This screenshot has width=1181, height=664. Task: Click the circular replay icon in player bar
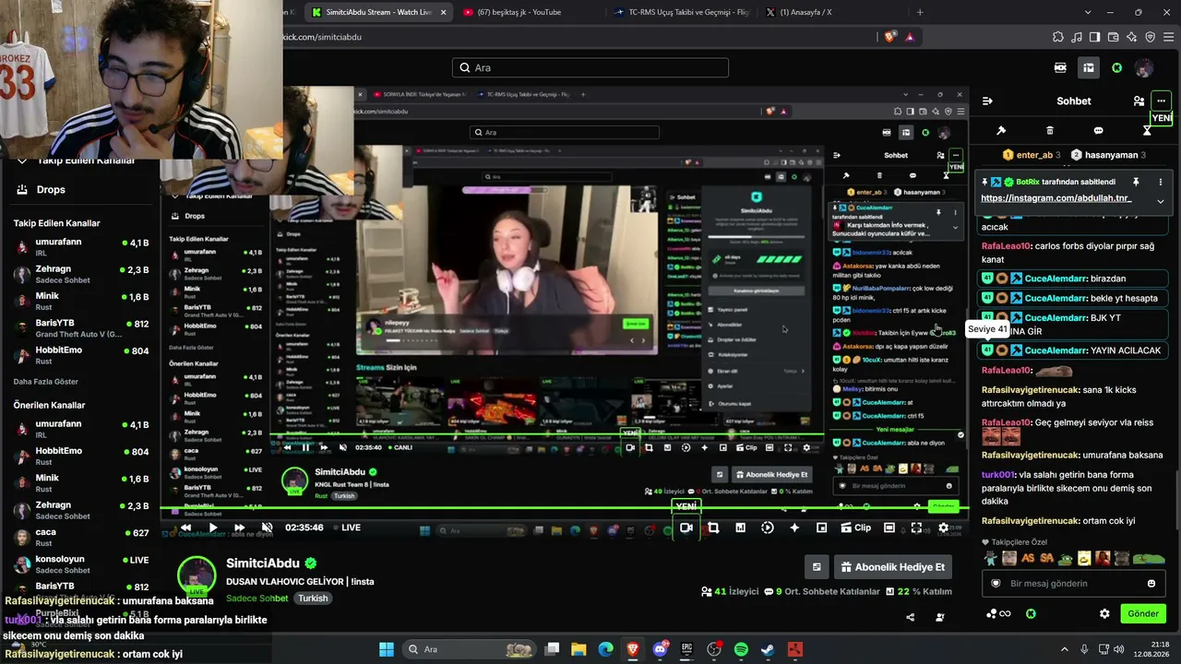click(768, 528)
